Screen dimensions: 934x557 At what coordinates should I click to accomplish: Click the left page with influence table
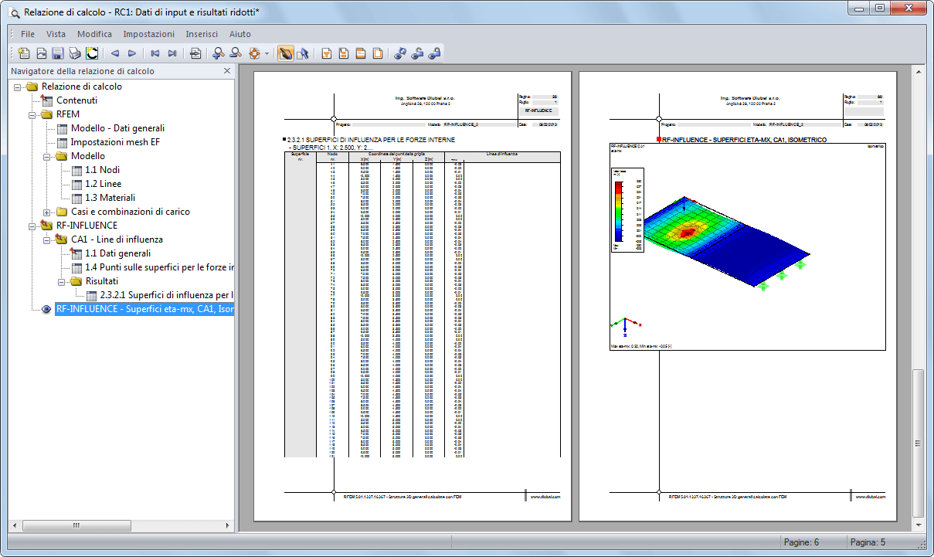click(413, 296)
